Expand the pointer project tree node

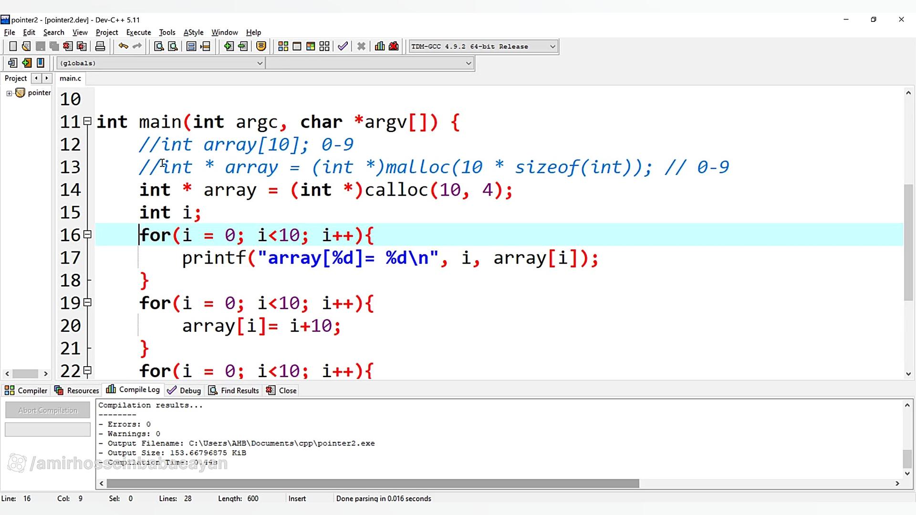point(9,93)
